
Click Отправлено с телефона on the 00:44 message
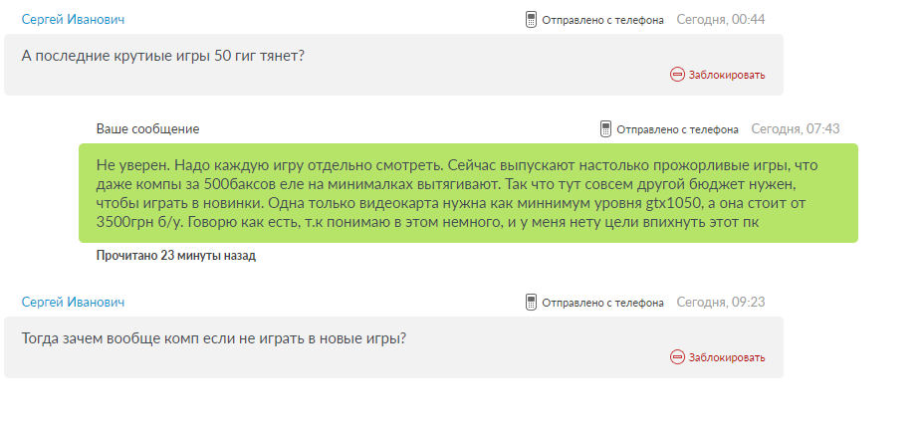pos(602,20)
